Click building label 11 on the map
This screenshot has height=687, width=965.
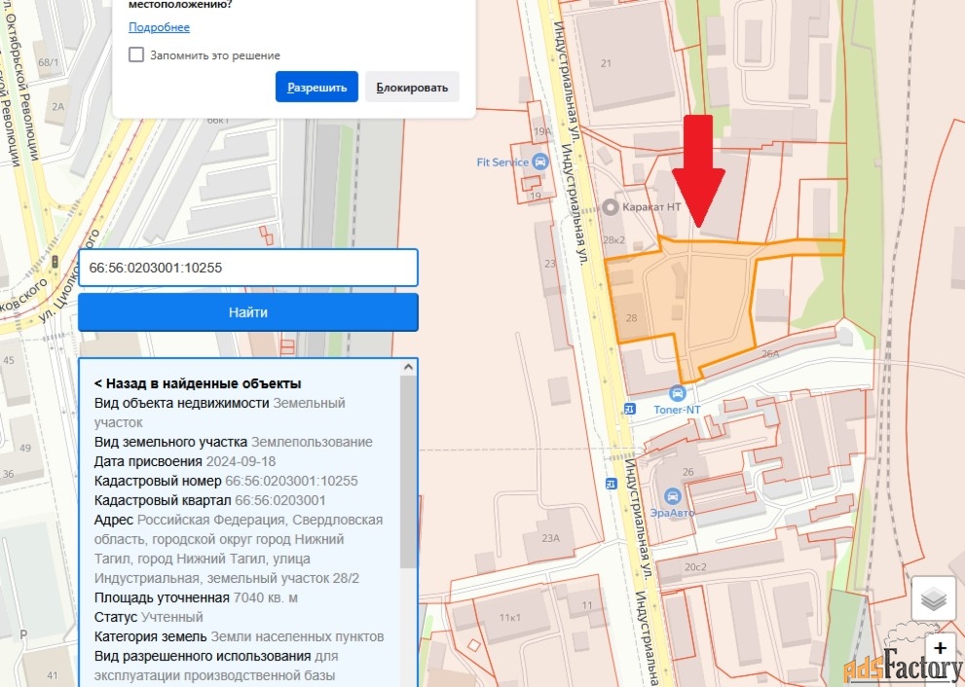(x=587, y=605)
